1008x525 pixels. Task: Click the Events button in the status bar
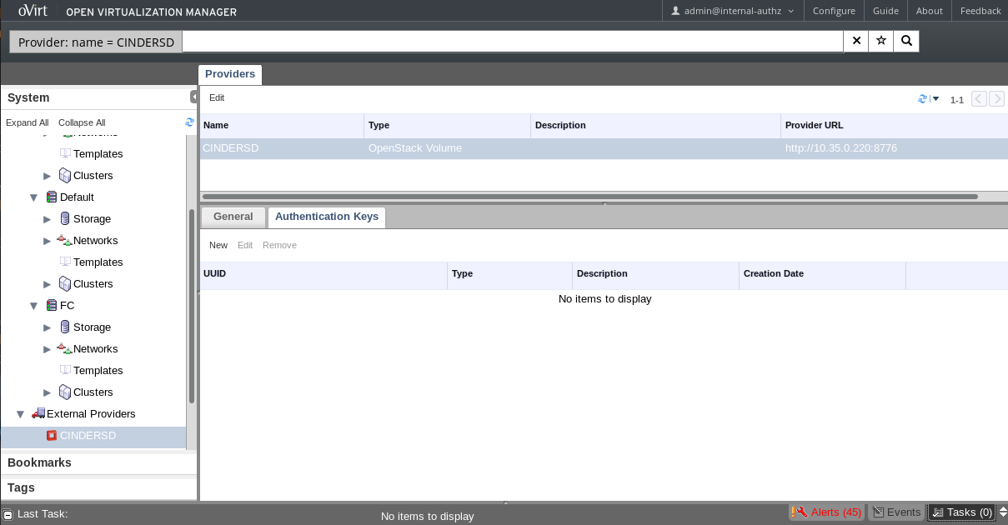(896, 512)
